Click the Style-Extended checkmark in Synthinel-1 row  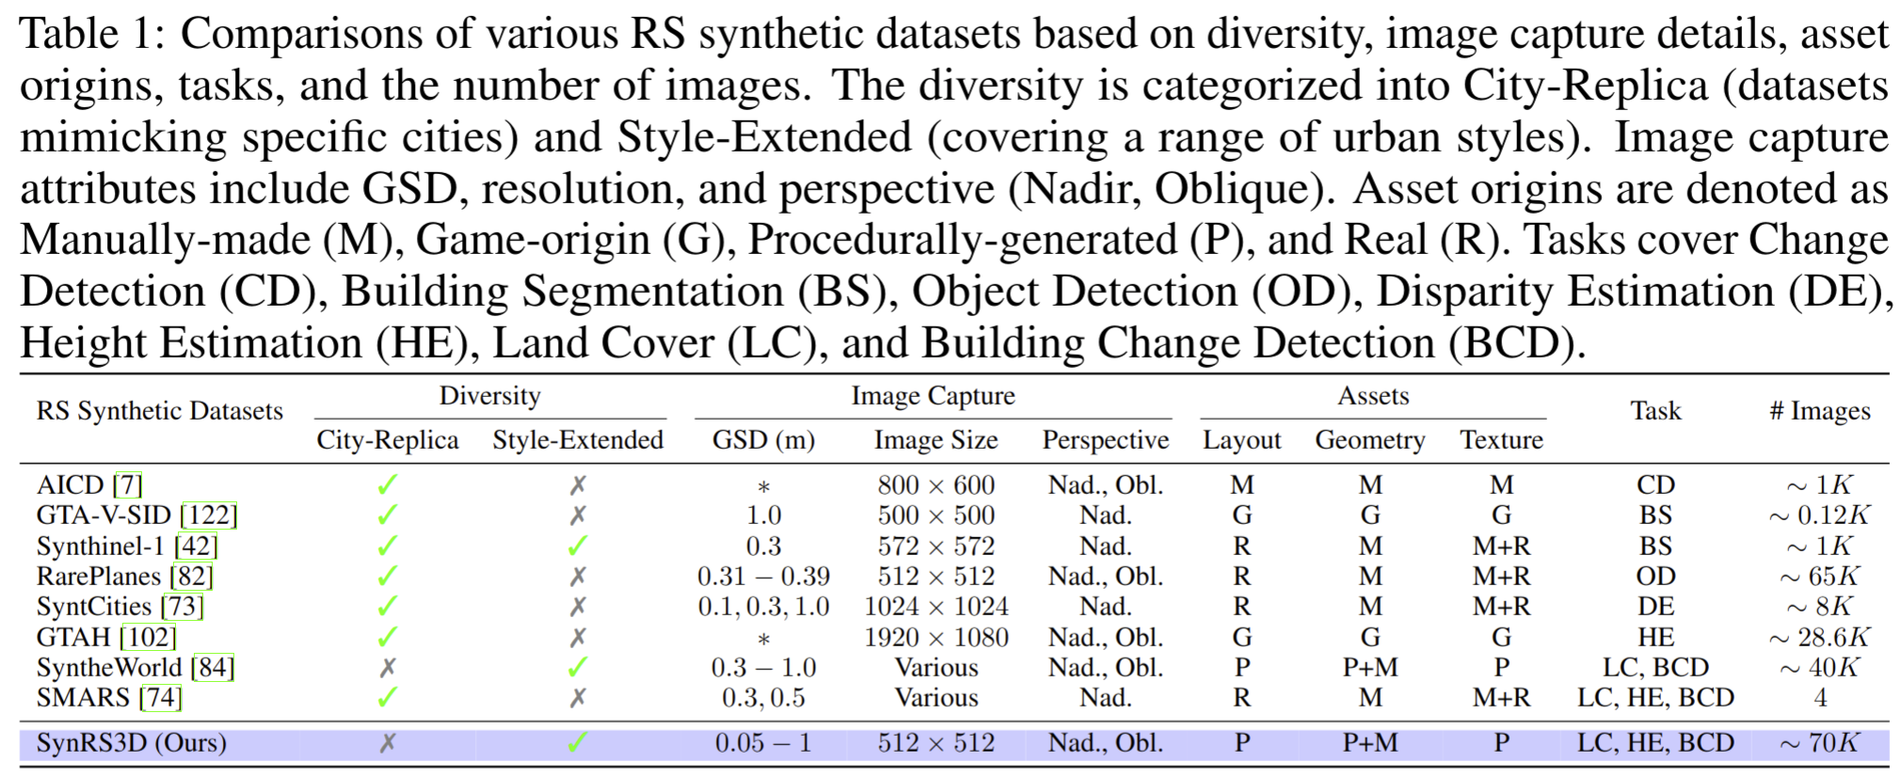click(x=578, y=546)
